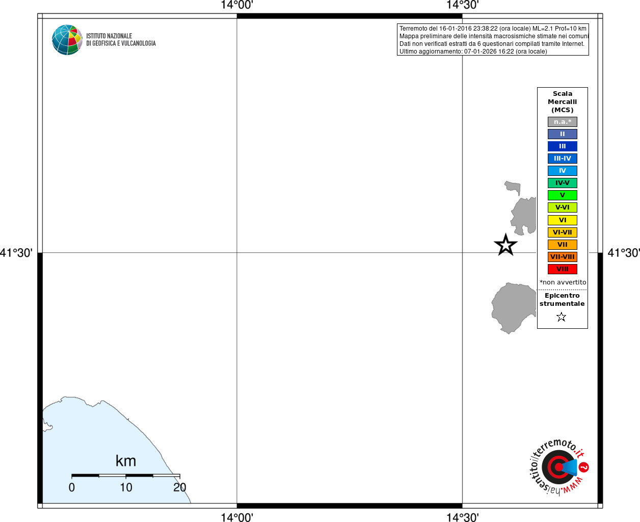Click the small gray municipality north of epicenter
The height and width of the screenshot is (522, 640).
pos(513,188)
